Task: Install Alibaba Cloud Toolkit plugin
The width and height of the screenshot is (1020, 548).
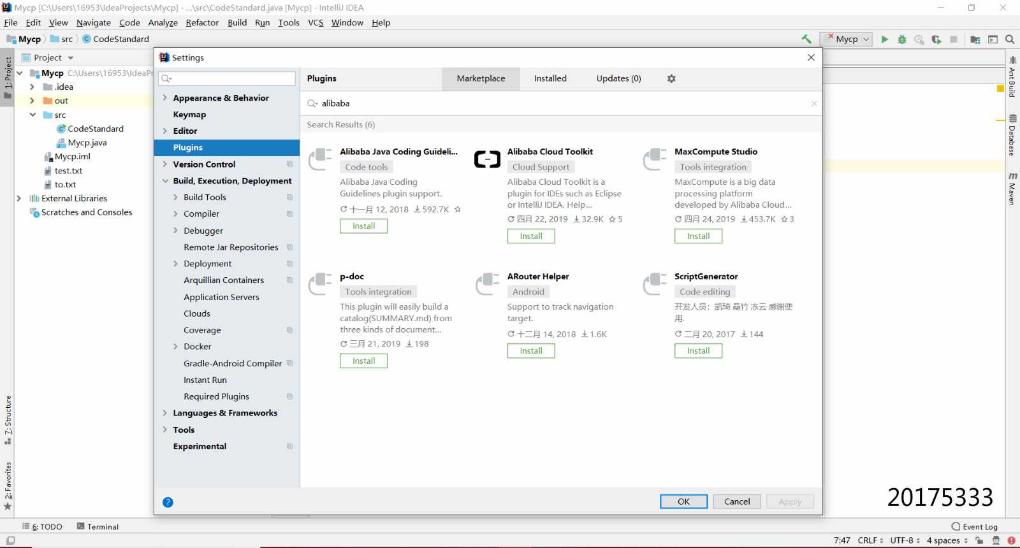Action: click(531, 236)
